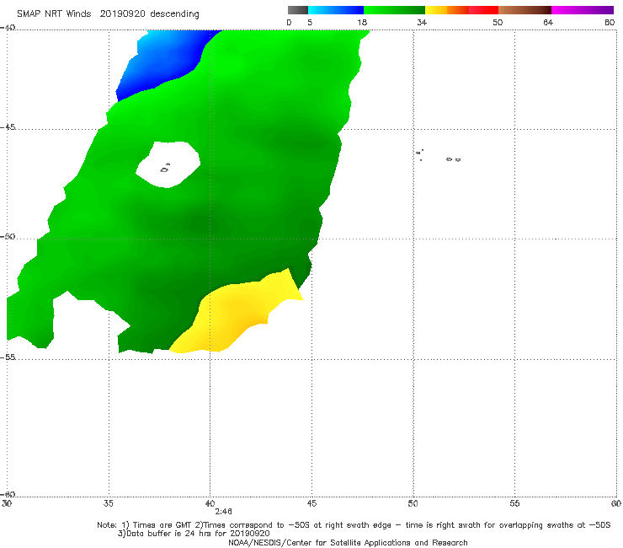623x548 pixels.
Task: Click the longitude axis label "55" at the bottom
Action: click(x=514, y=504)
